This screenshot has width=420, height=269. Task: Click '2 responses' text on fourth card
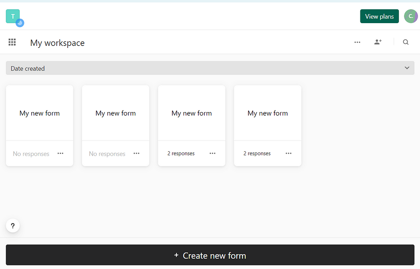(257, 154)
